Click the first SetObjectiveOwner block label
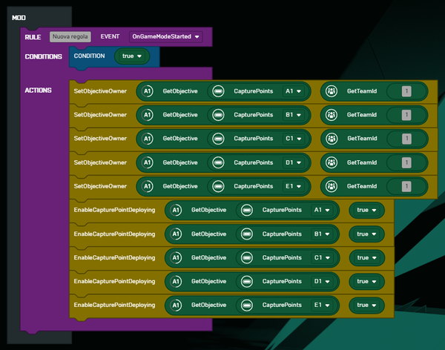This screenshot has width=445, height=350. tap(101, 91)
